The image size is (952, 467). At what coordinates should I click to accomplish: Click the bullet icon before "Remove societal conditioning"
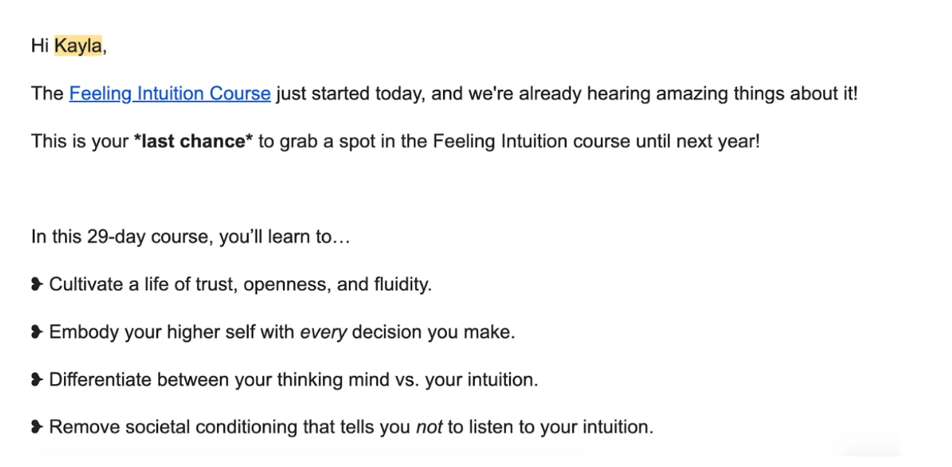[37, 427]
